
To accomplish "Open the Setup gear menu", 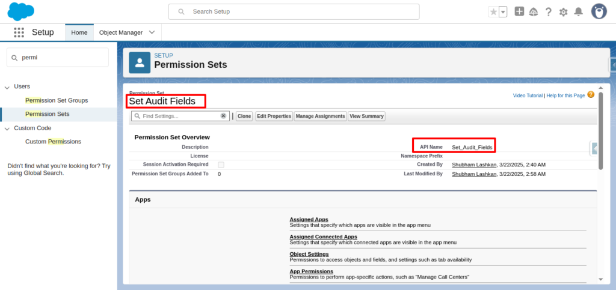I will [x=563, y=12].
